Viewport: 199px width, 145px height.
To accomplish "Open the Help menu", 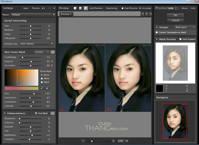I will tap(193, 8).
